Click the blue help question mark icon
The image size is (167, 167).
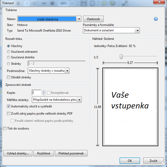(156, 19)
